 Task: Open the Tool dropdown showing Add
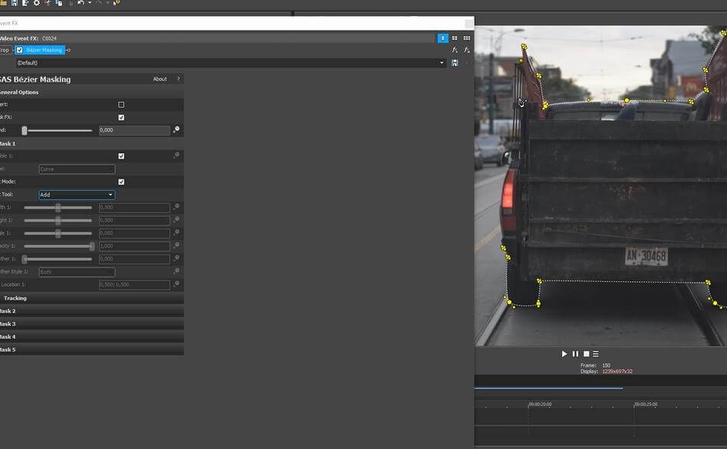coord(77,195)
